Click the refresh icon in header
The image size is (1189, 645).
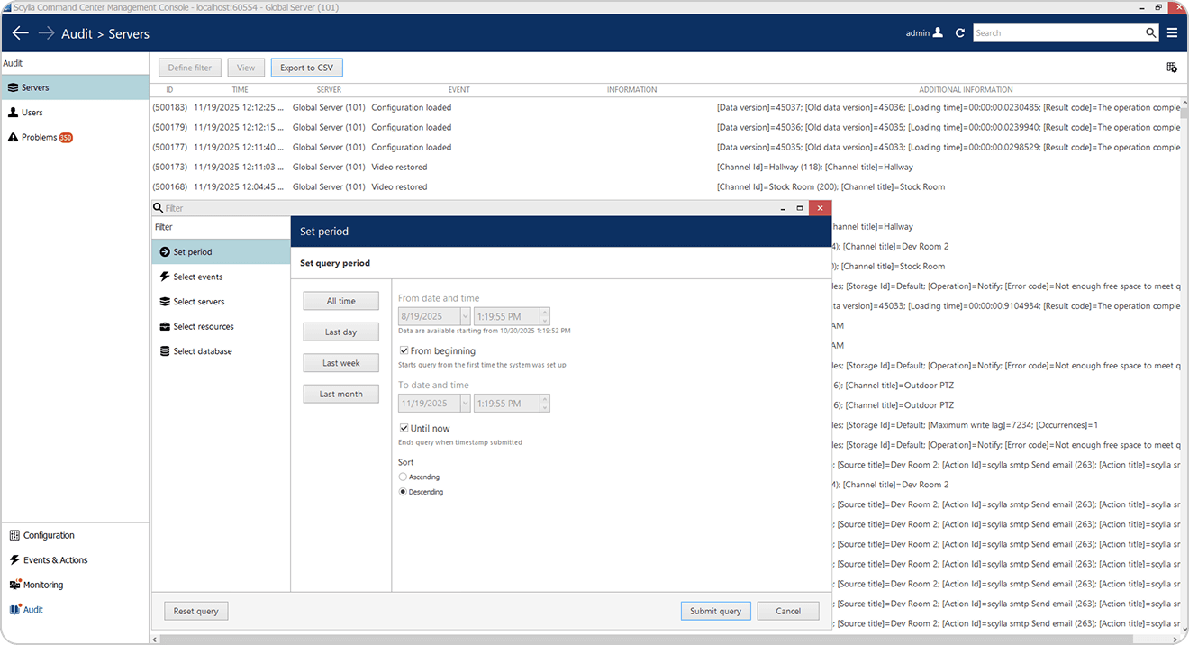[x=960, y=33]
